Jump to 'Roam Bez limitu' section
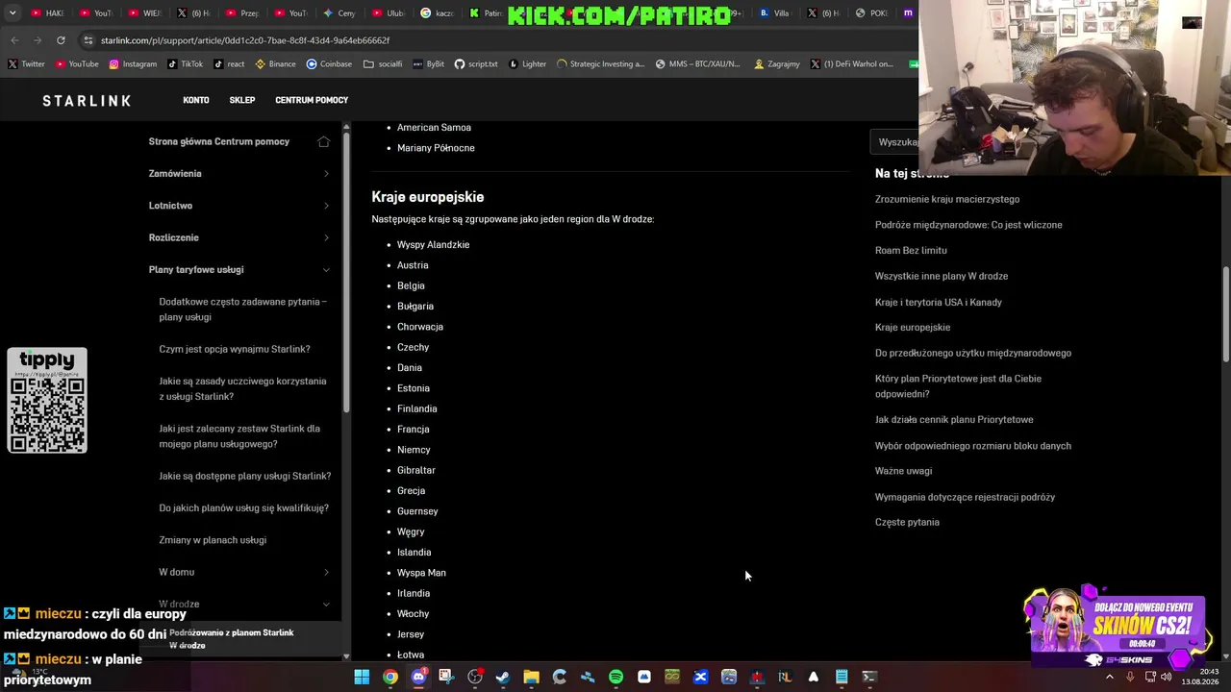The width and height of the screenshot is (1231, 692). 911,250
